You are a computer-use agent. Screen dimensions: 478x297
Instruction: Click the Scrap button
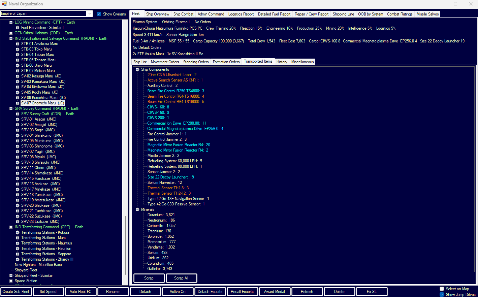[149, 278]
